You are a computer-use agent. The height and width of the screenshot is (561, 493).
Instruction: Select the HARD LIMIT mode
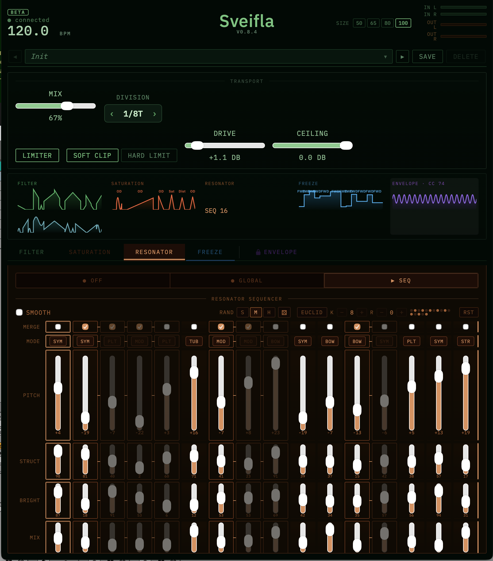149,155
